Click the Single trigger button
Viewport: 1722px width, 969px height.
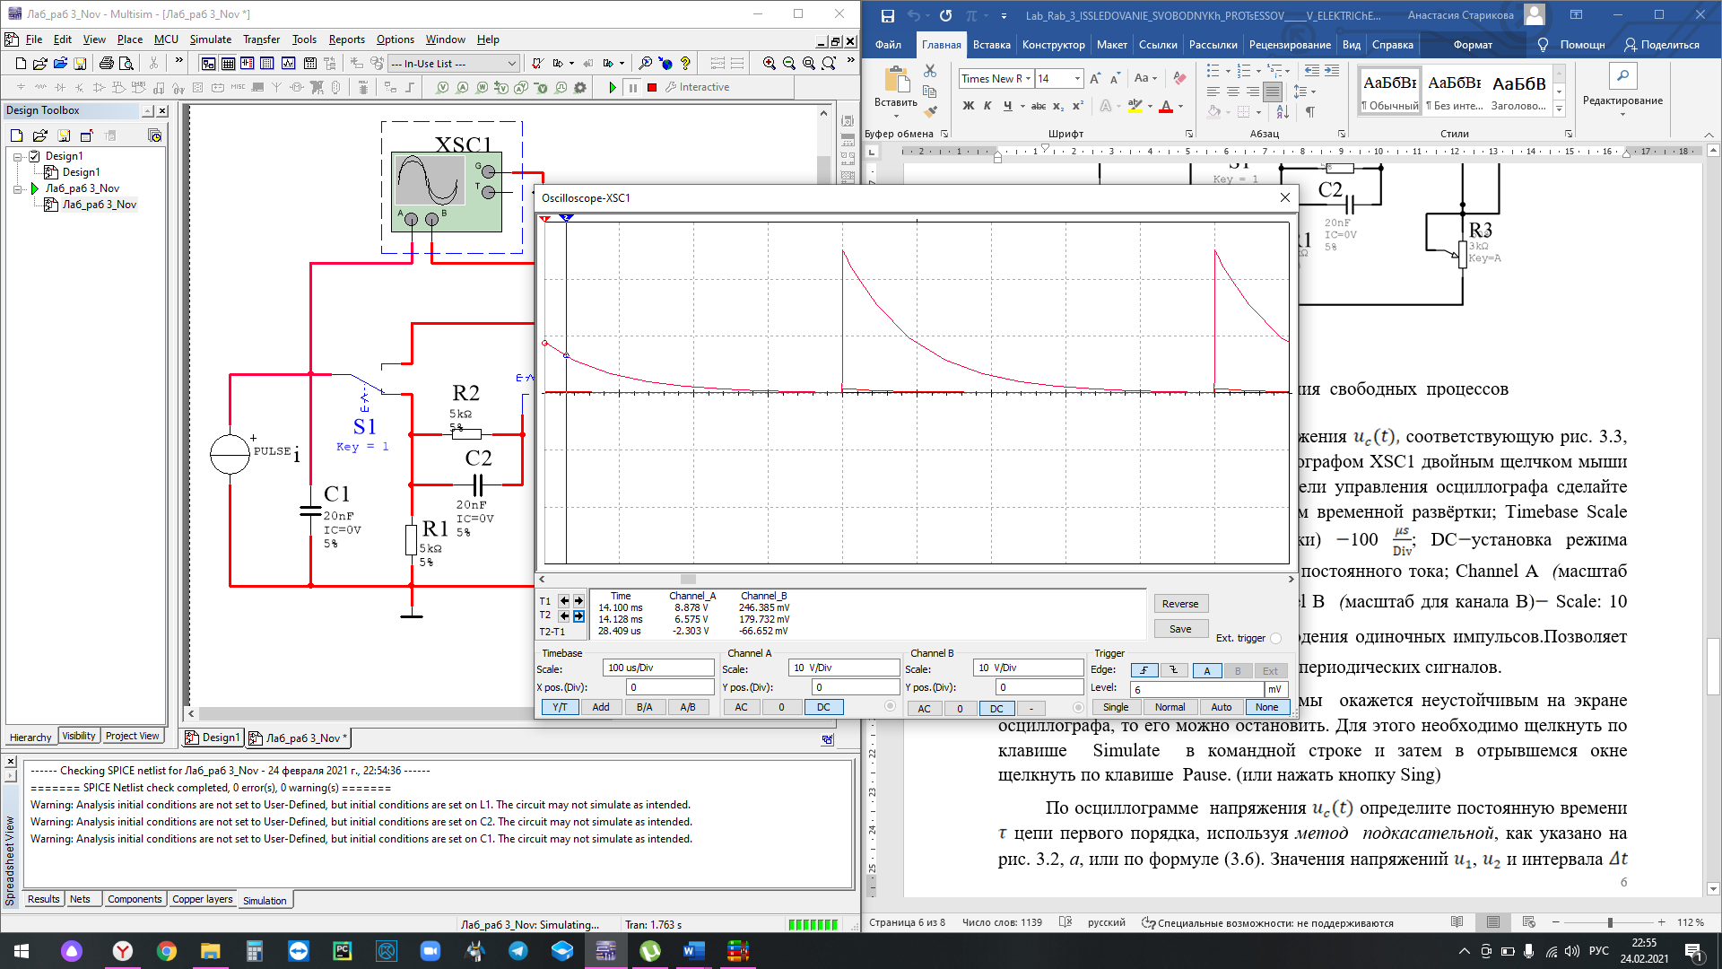point(1116,707)
